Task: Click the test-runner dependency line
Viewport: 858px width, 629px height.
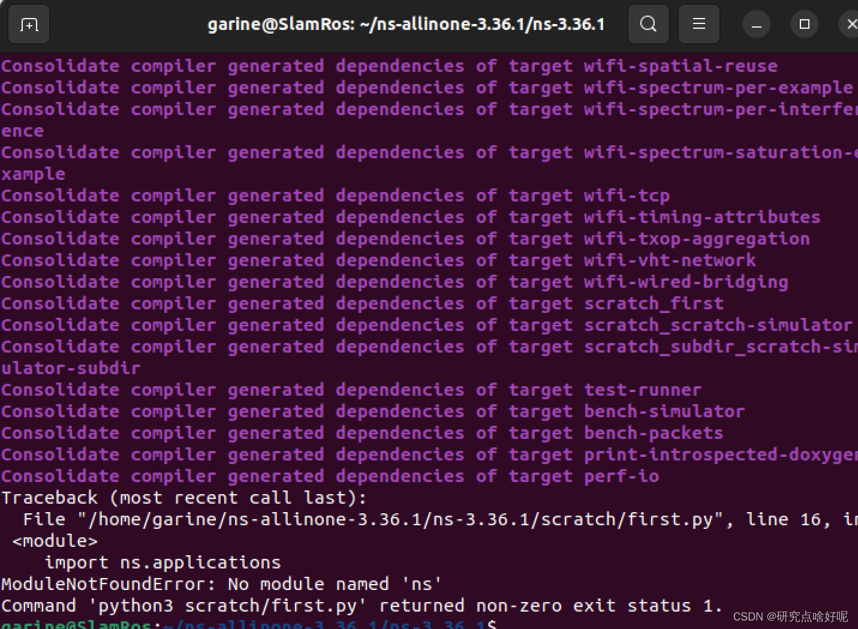Action: coord(643,390)
